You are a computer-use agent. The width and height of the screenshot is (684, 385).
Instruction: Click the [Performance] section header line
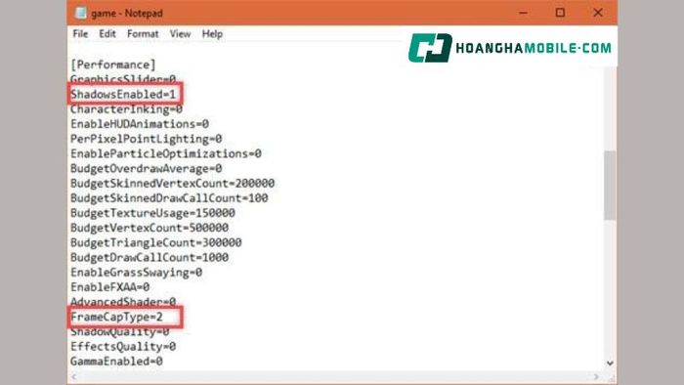pyautogui.click(x=113, y=64)
